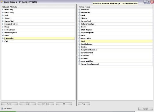The image size is (154, 112).
Task: Expand Peşin Satış in Kullanıcı Menüsü
Action: pos(3,12)
